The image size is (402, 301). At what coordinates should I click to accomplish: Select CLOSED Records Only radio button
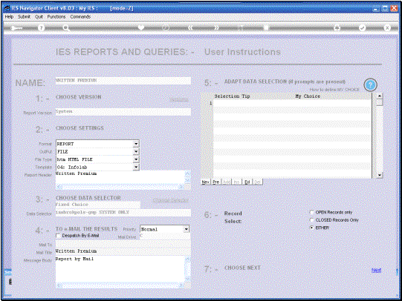311,220
